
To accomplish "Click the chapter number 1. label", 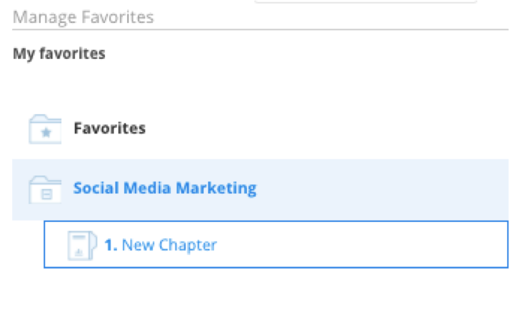I will click(x=111, y=245).
